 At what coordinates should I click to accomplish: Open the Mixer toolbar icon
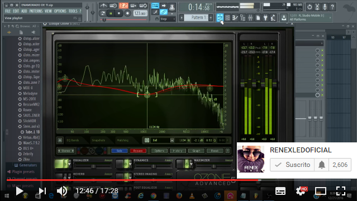(250, 17)
